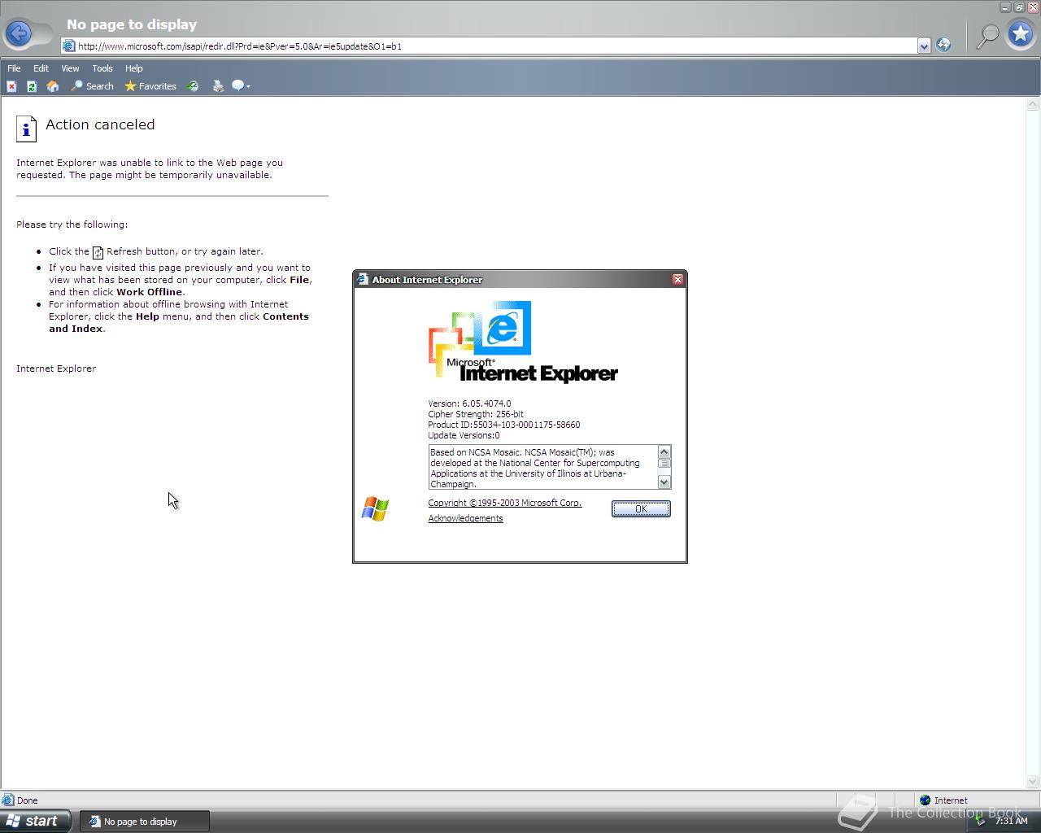The image size is (1041, 833).
Task: Open the Discuss speech bubble dropdown
Action: pos(241,86)
